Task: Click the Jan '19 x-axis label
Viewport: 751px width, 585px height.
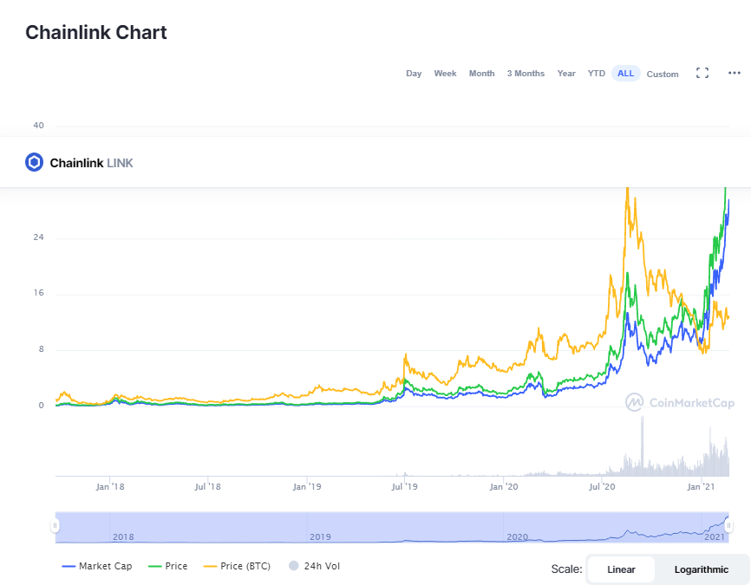Action: click(307, 487)
